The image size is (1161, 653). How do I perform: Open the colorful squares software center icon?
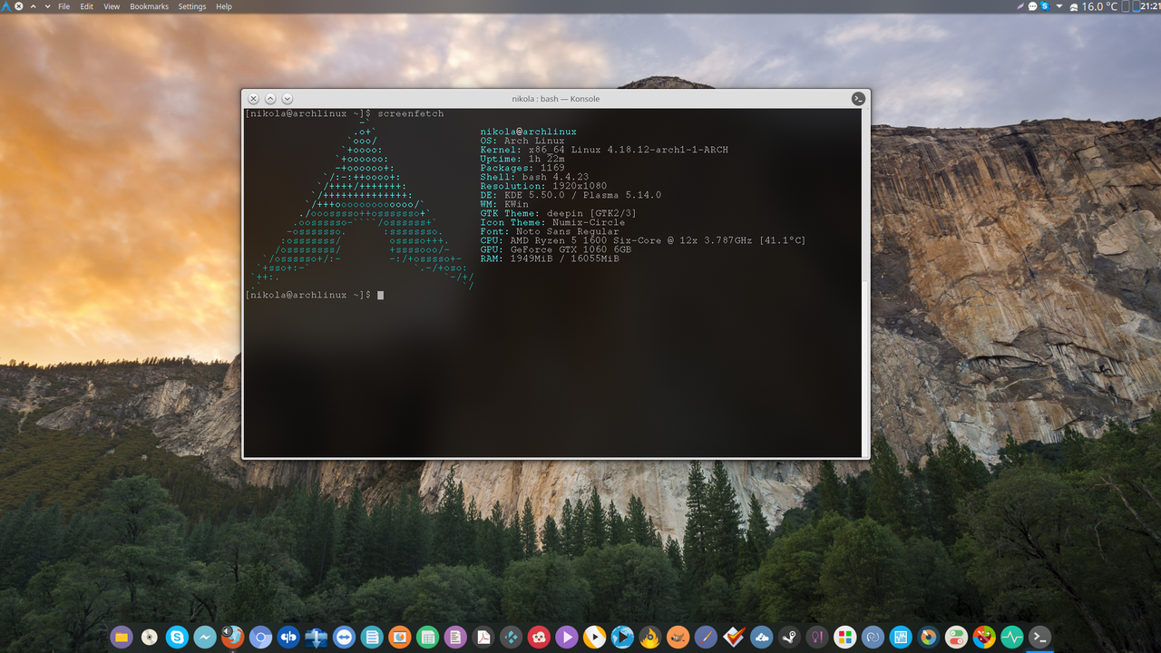(844, 638)
